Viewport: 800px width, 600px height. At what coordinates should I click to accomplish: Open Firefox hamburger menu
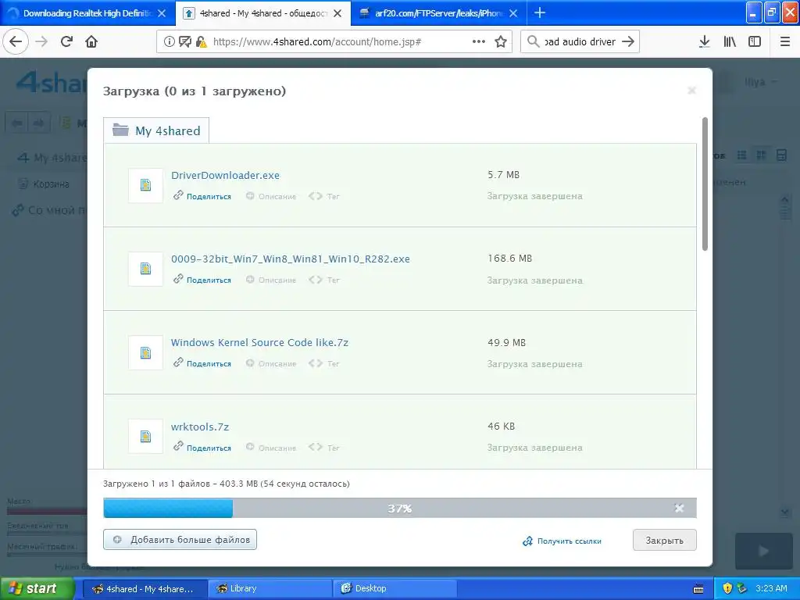click(x=785, y=42)
